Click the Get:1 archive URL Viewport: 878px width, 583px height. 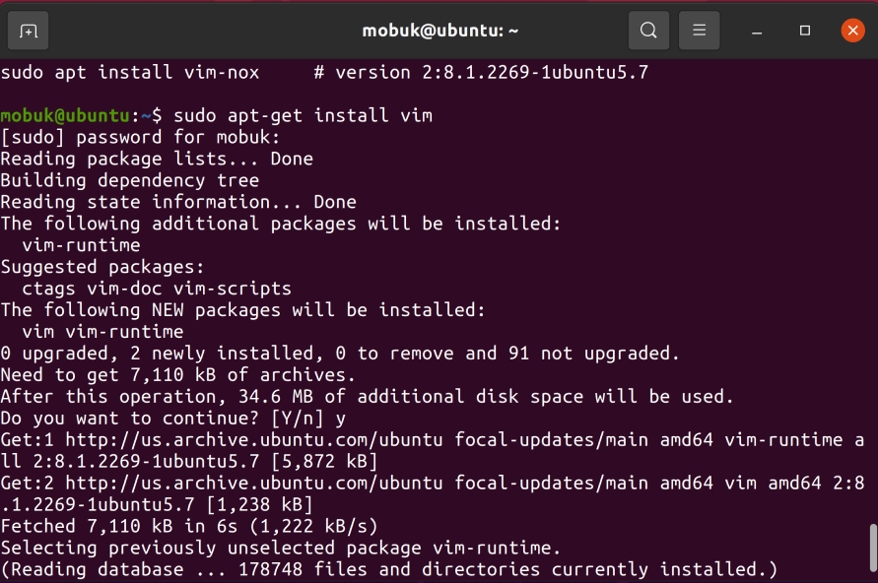click(253, 440)
